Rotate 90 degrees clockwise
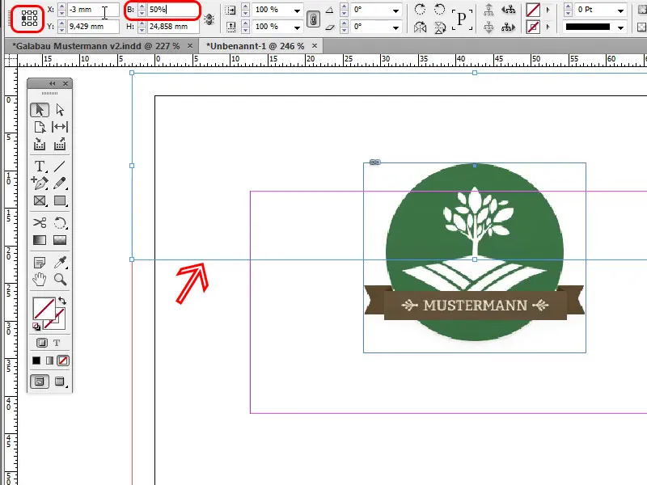This screenshot has width=647, height=485. 420,9
